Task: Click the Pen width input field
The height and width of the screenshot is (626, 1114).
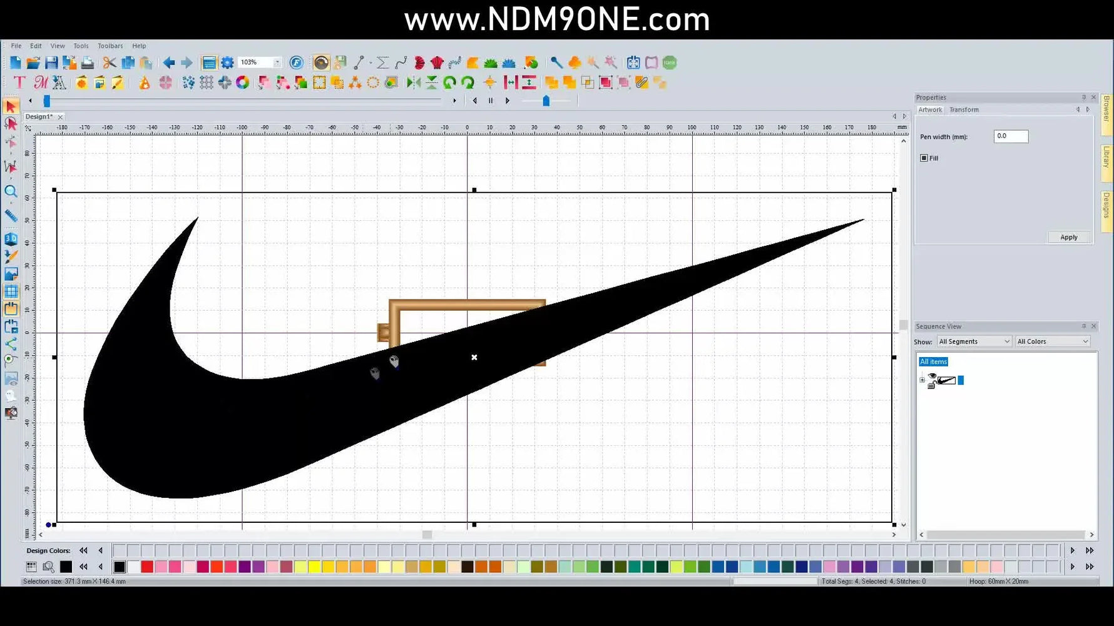Action: click(1010, 136)
